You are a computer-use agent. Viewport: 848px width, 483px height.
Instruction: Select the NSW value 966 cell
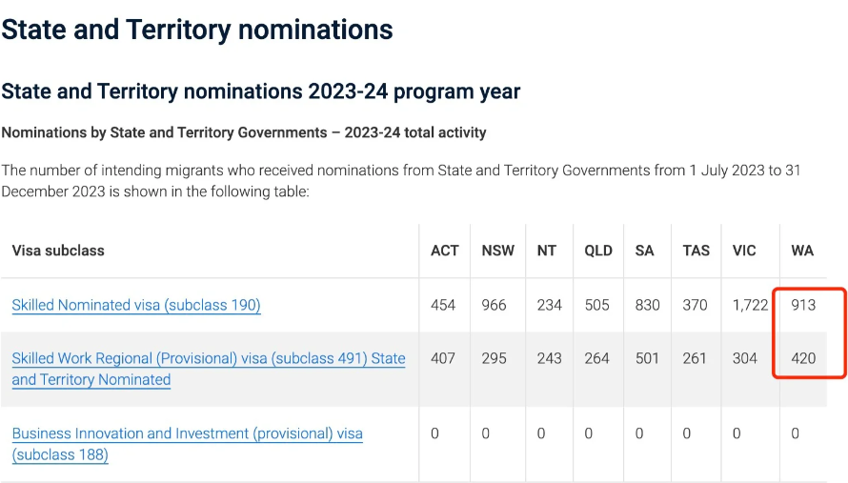(x=494, y=305)
